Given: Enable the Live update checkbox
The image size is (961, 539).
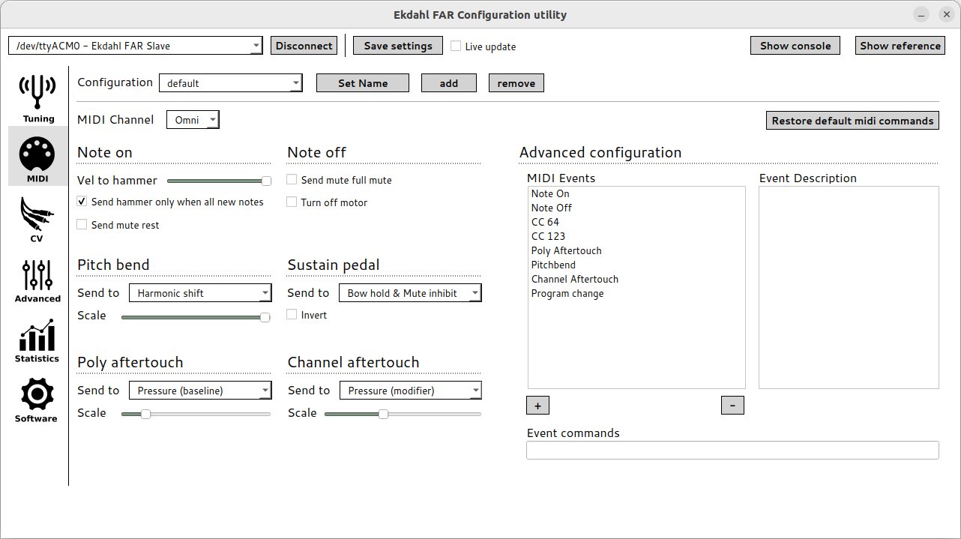Looking at the screenshot, I should pyautogui.click(x=456, y=46).
